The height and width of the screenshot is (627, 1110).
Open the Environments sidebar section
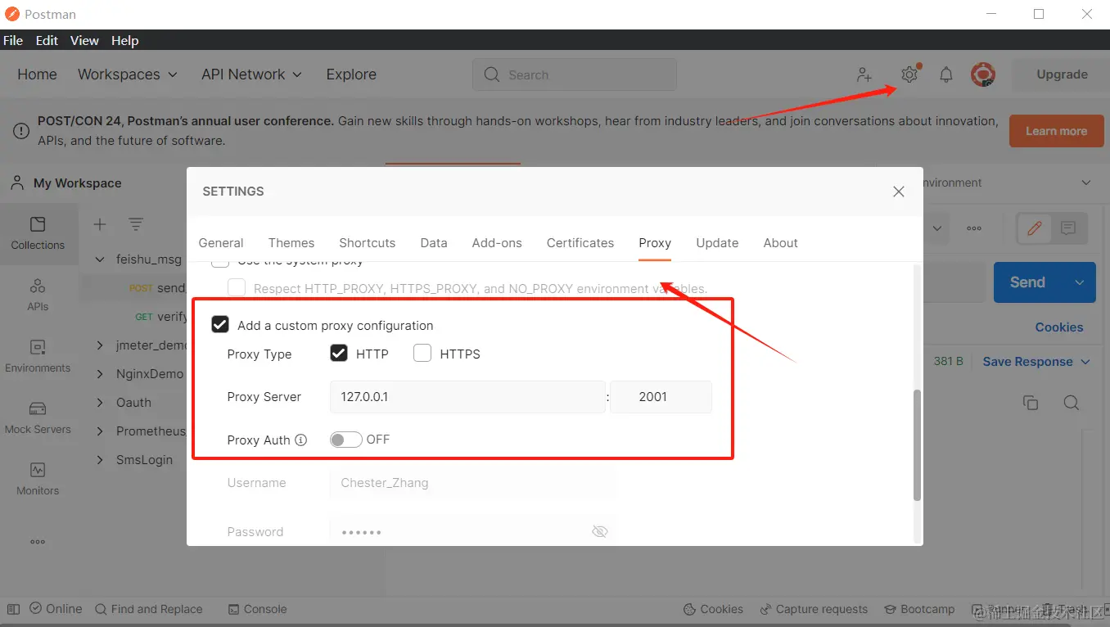click(38, 356)
